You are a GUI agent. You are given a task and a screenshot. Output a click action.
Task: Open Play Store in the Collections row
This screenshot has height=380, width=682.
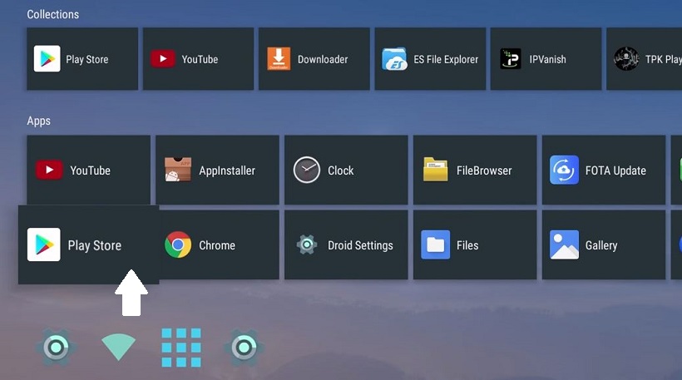click(82, 59)
